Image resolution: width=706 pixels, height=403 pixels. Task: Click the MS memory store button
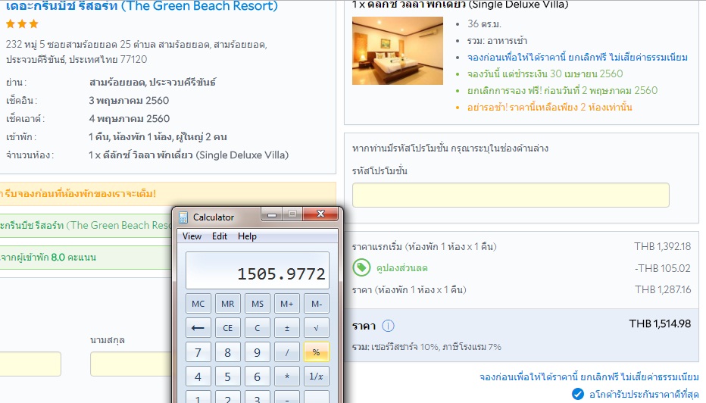click(x=258, y=304)
